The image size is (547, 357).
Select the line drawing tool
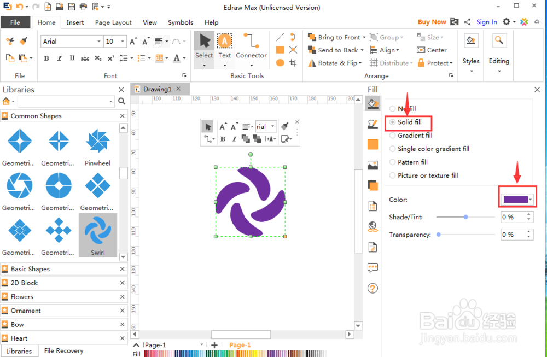coord(280,37)
